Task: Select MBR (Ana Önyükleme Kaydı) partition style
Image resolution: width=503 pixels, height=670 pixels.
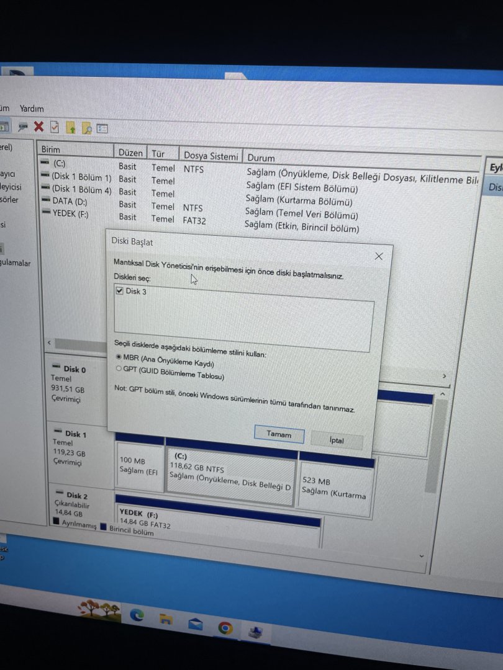Action: 119,356
